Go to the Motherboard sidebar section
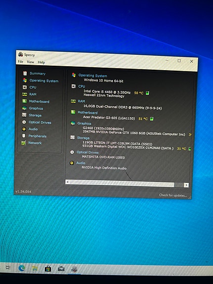Viewport: 213px width, 284px height. pos(39,101)
